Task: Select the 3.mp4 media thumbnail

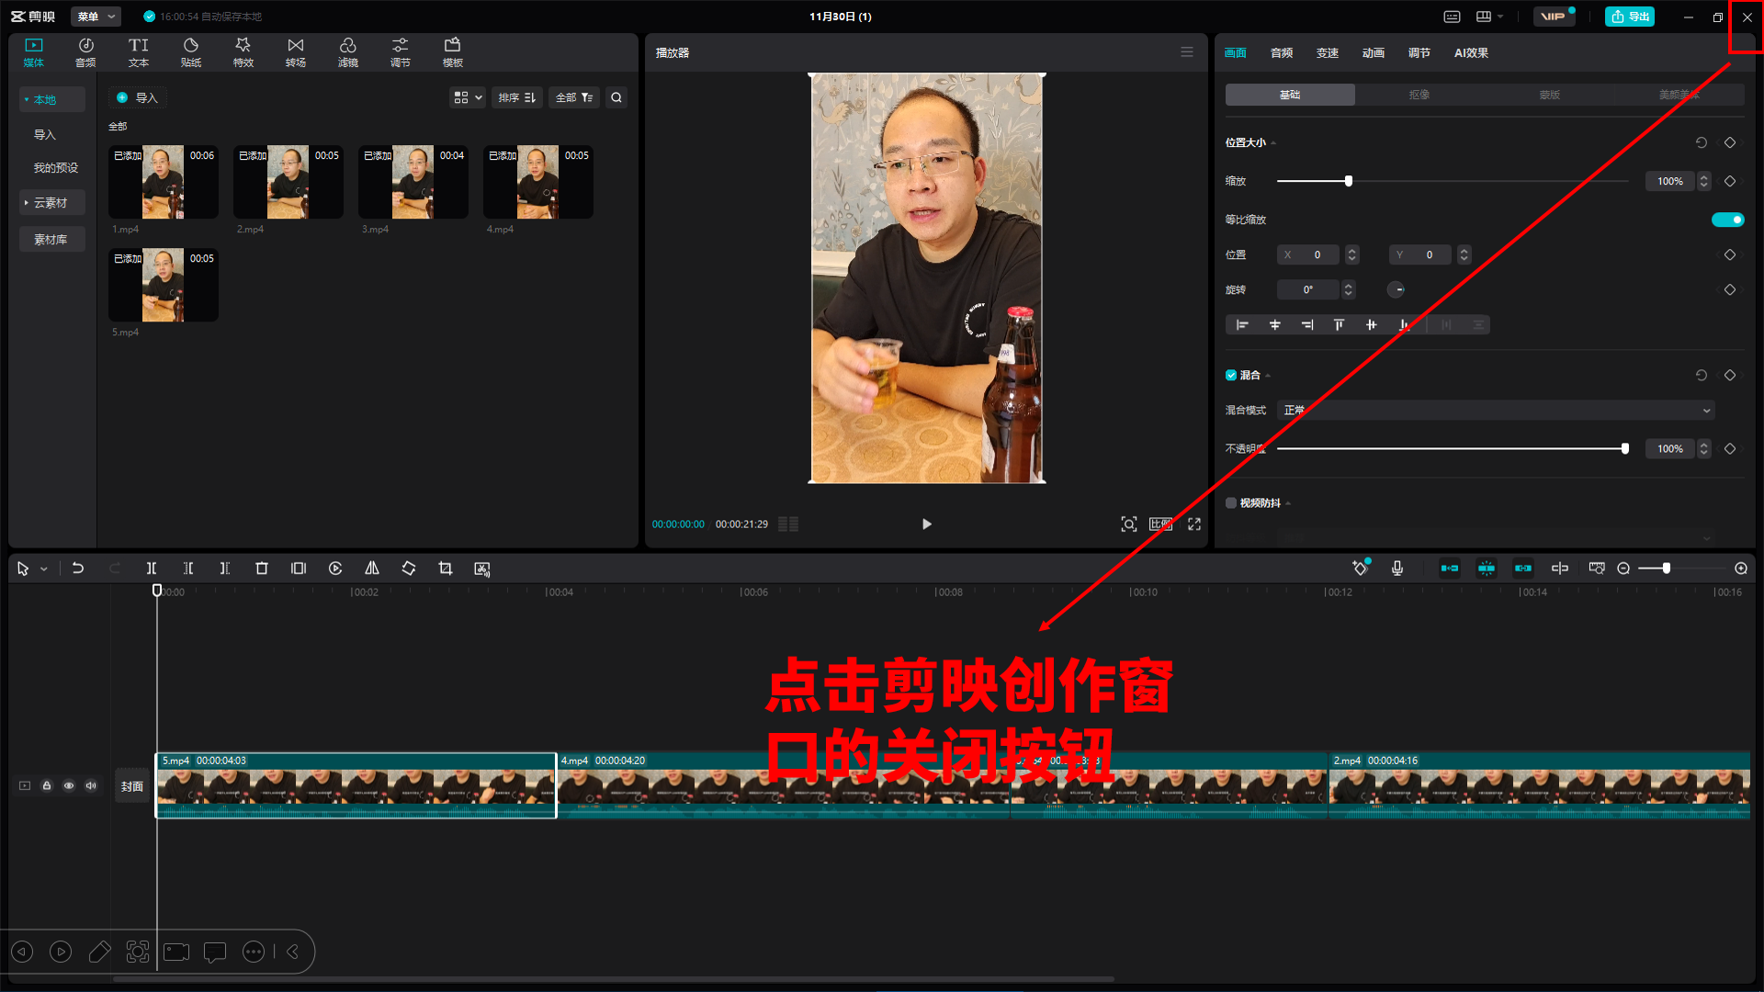Action: click(413, 182)
